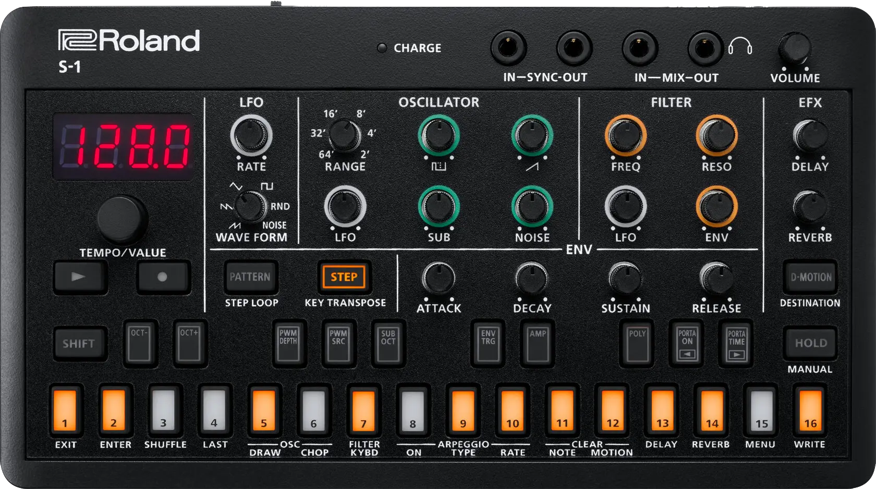Toggle the Sub Oct button

pyautogui.click(x=388, y=344)
